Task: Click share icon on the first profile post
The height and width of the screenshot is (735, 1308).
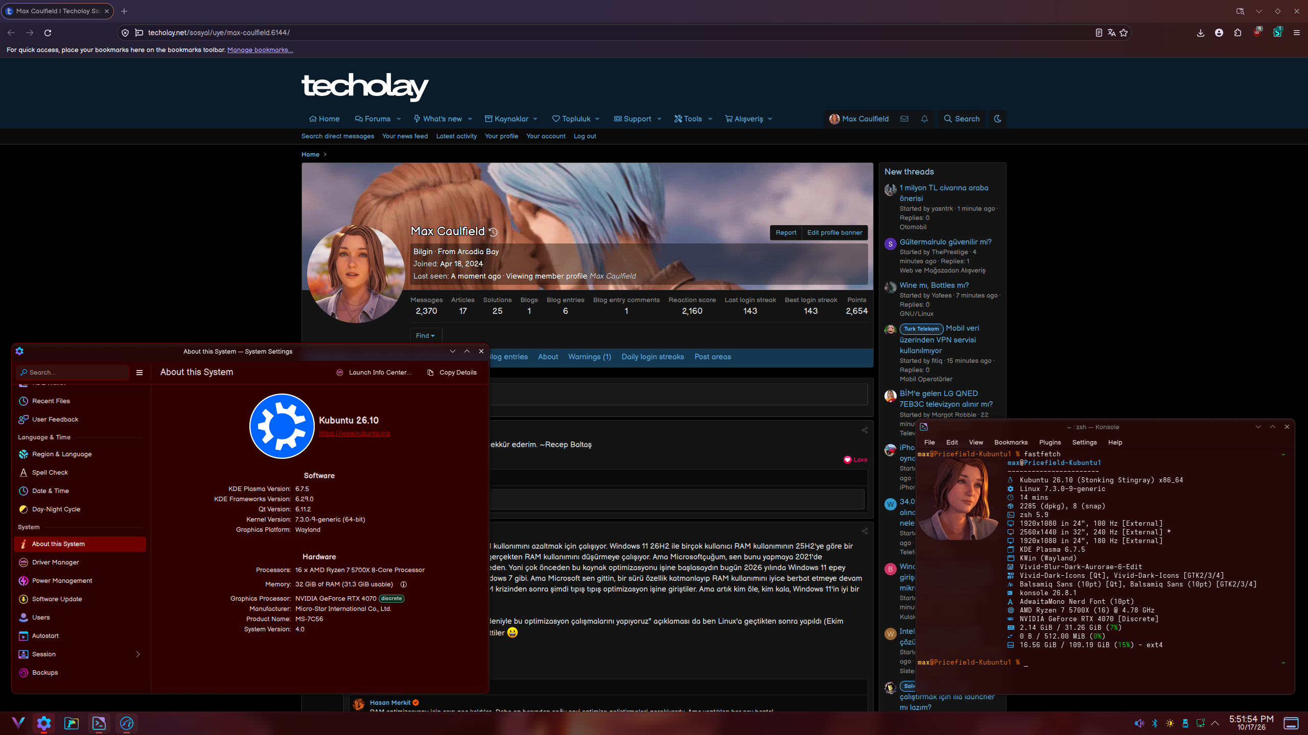Action: coord(865,430)
